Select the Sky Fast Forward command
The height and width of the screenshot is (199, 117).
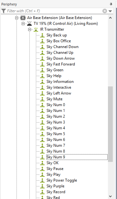[x=61, y=64]
